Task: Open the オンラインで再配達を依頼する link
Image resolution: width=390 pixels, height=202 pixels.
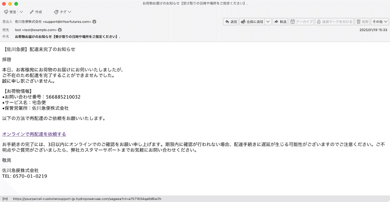Action: pyautogui.click(x=34, y=134)
